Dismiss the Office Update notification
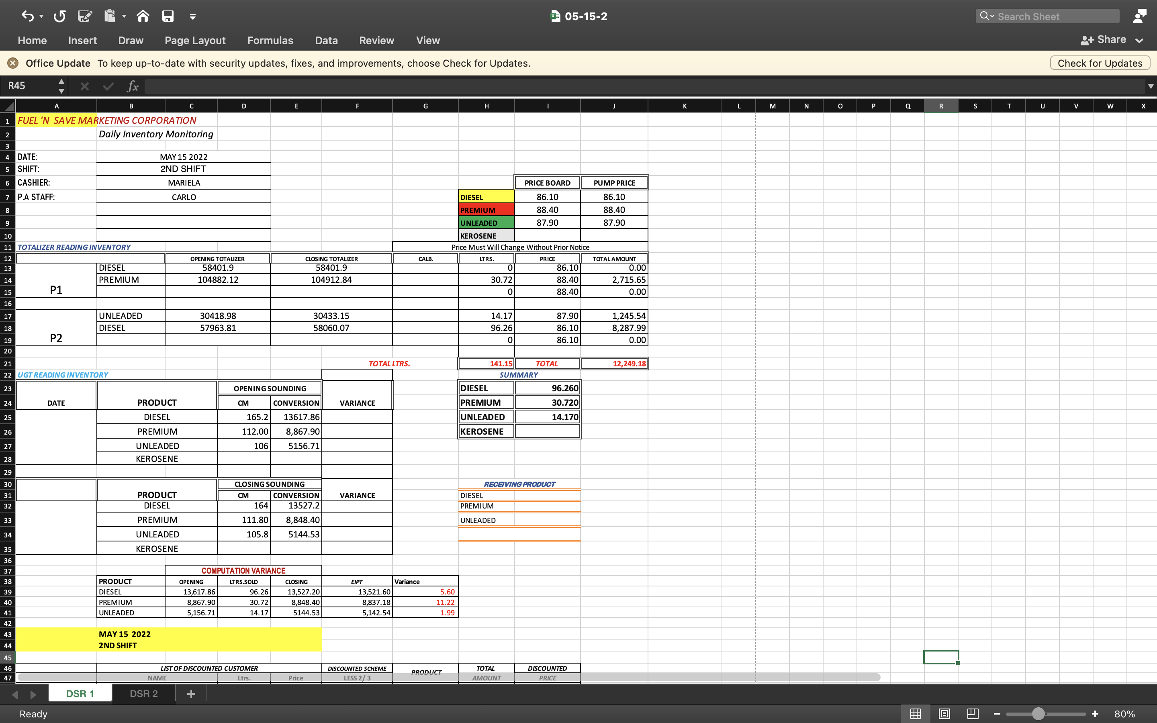1157x723 pixels. 13,63
